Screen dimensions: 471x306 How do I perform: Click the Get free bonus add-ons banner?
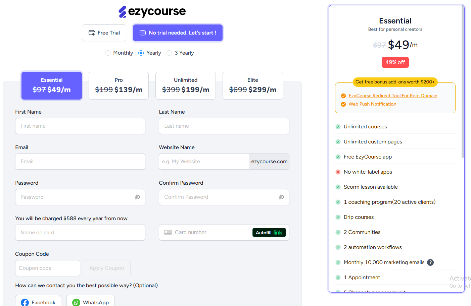(395, 82)
